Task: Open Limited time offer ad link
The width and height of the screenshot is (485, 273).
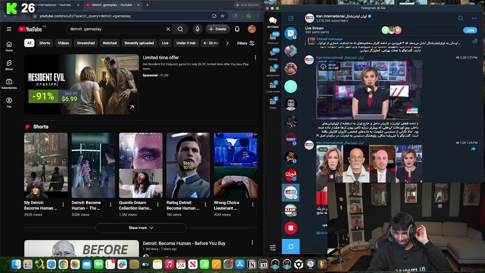Action: point(161,58)
